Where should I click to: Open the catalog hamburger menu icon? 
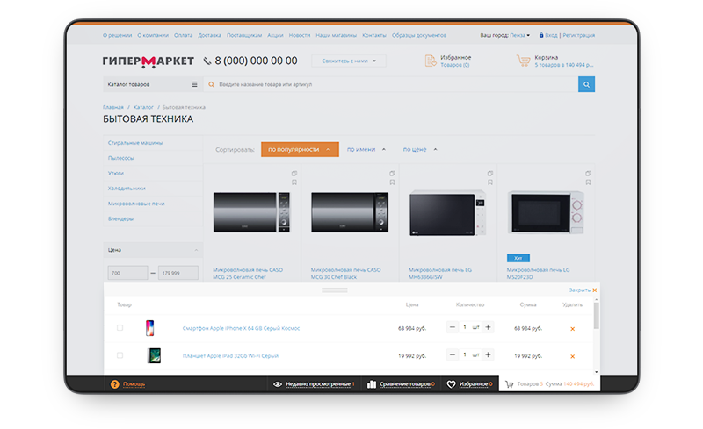[x=194, y=84]
